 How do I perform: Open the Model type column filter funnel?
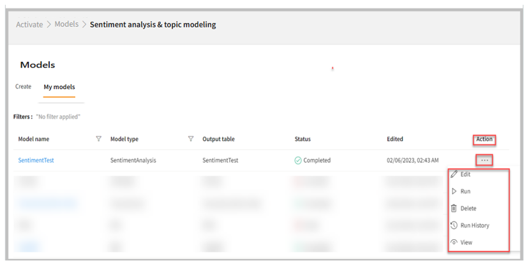[190, 139]
